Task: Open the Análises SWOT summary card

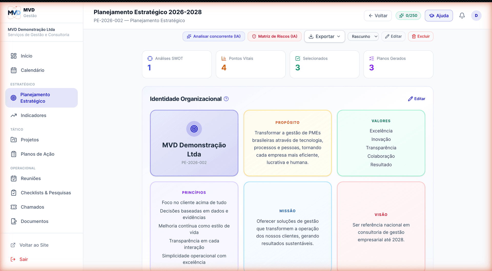Action: [177, 64]
